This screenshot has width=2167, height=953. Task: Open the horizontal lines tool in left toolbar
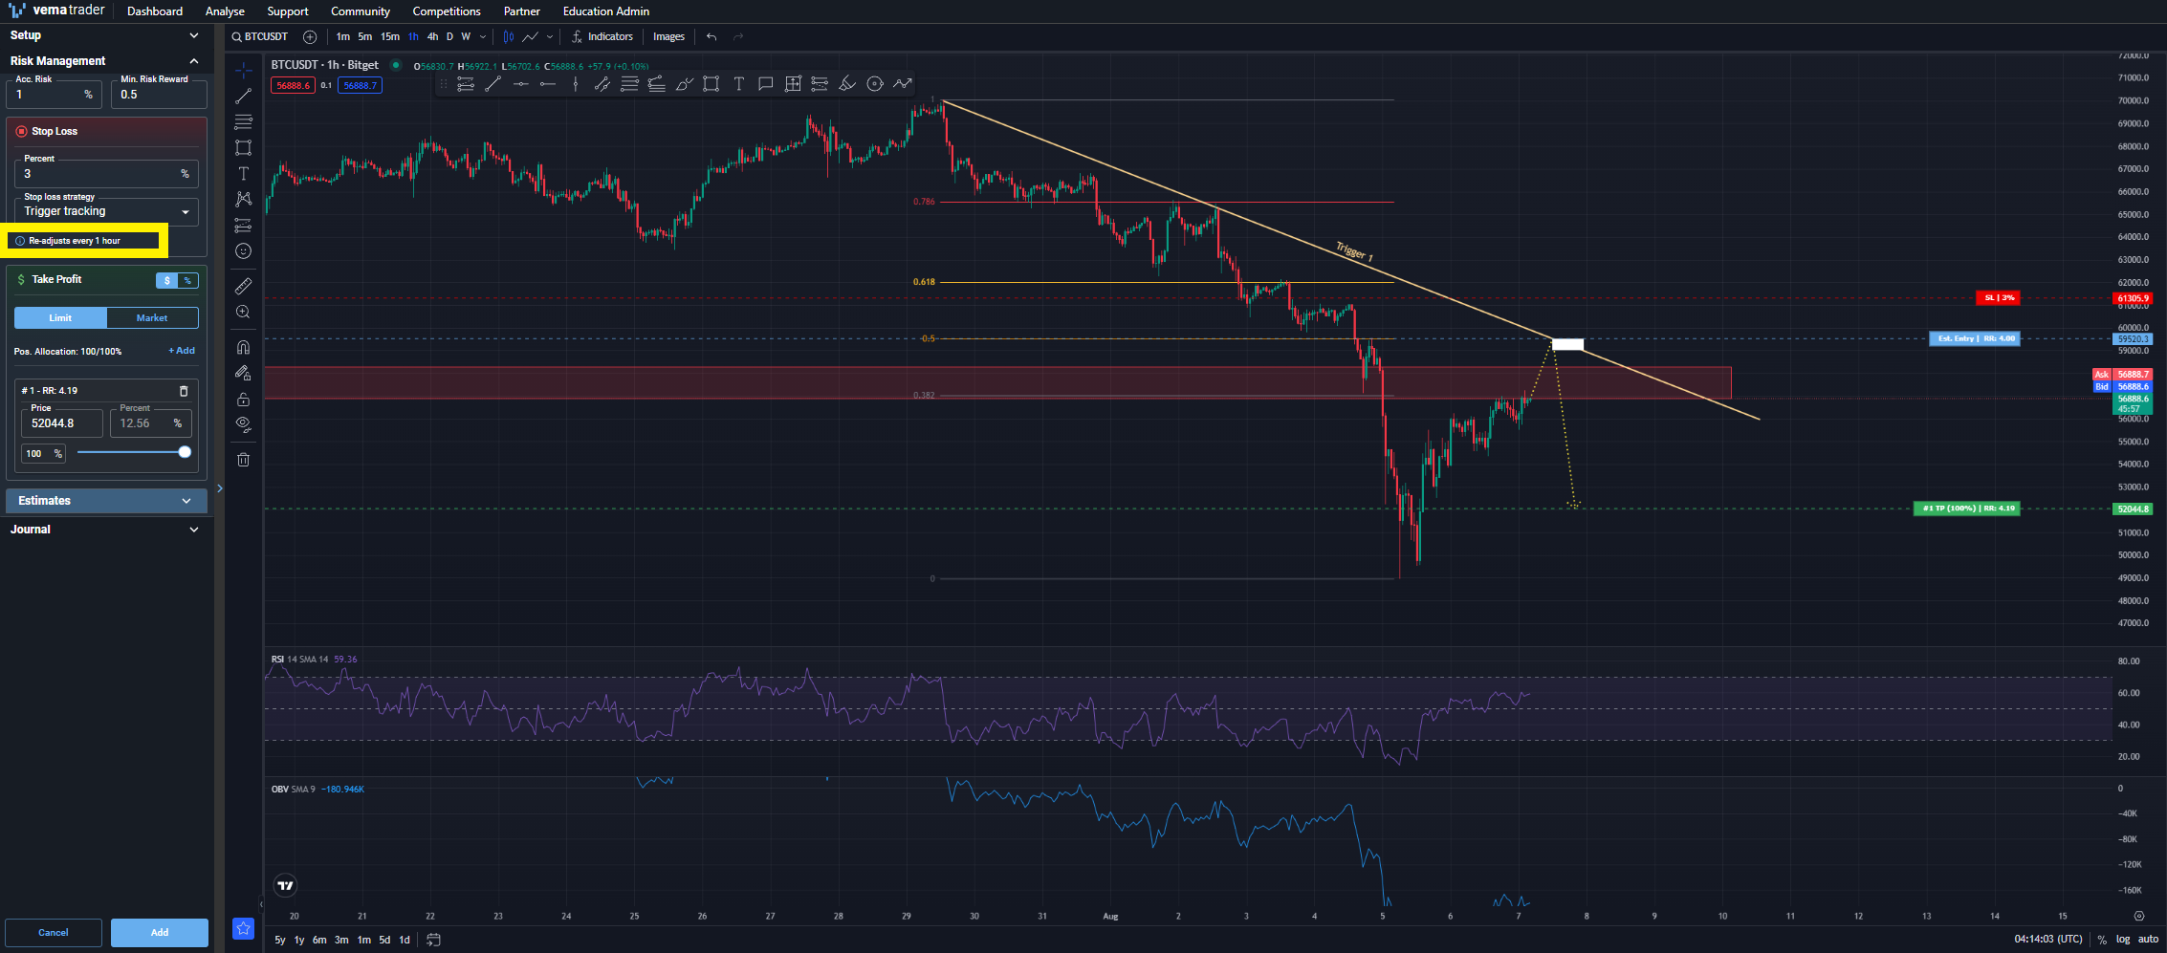click(x=243, y=121)
